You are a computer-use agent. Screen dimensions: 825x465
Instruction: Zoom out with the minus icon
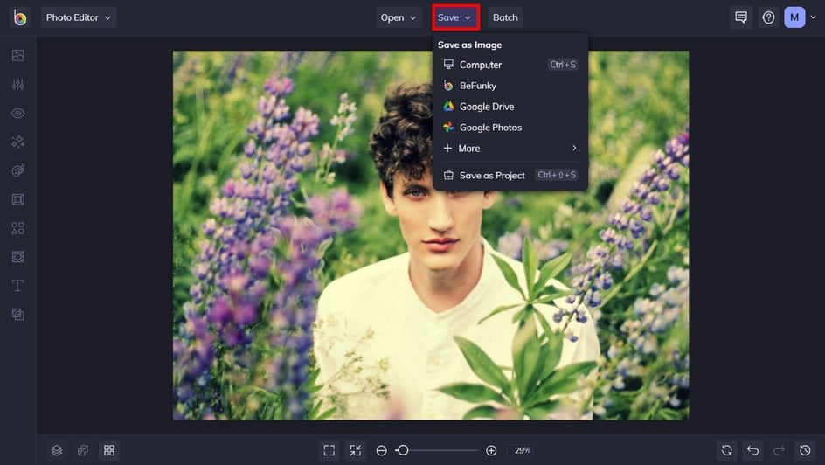[x=381, y=450]
